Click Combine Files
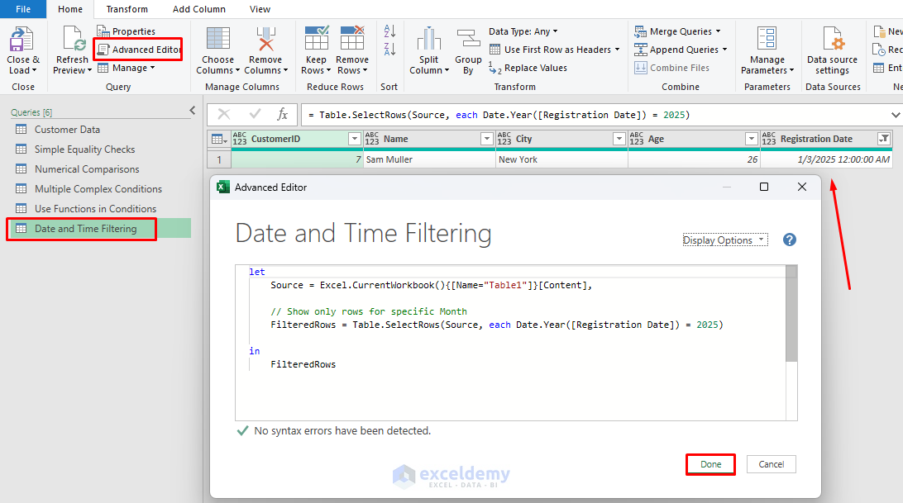 tap(672, 68)
